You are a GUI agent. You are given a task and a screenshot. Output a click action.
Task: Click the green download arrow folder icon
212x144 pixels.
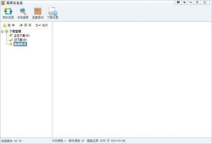coord(6,32)
